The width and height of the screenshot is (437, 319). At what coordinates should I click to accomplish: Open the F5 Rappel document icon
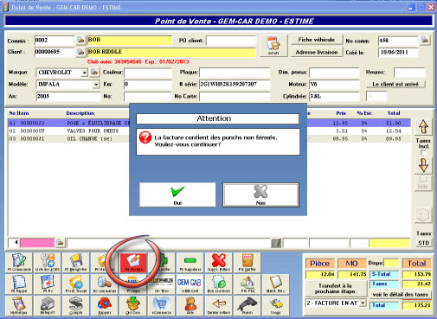(x=19, y=284)
